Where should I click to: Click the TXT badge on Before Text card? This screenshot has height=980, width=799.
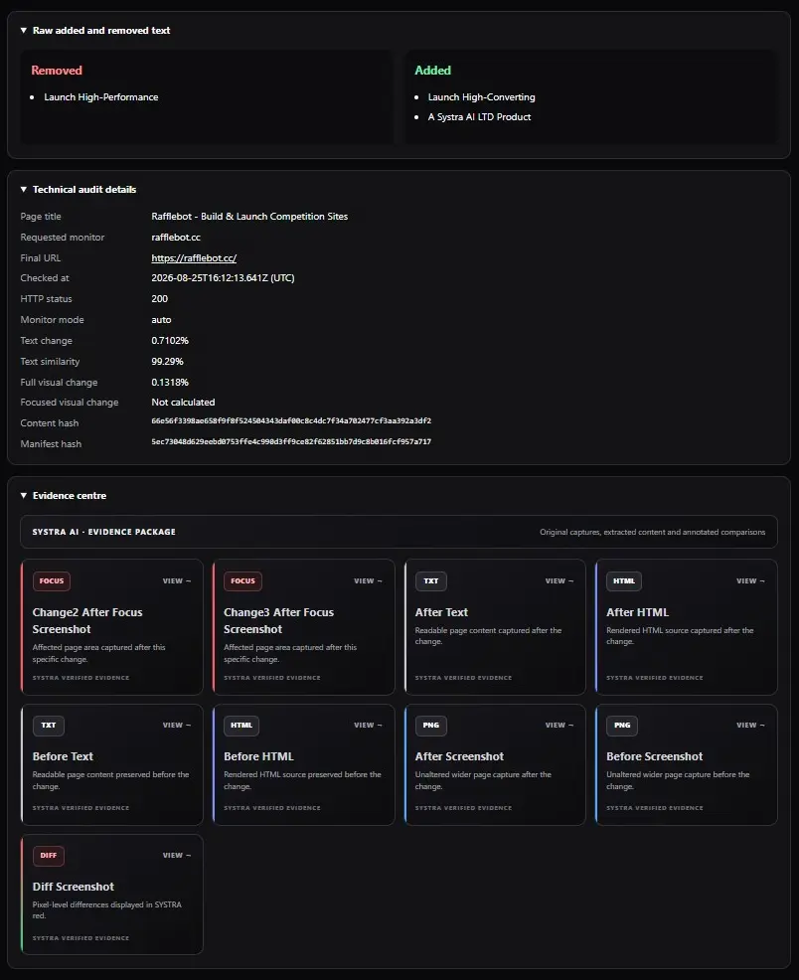tap(49, 725)
